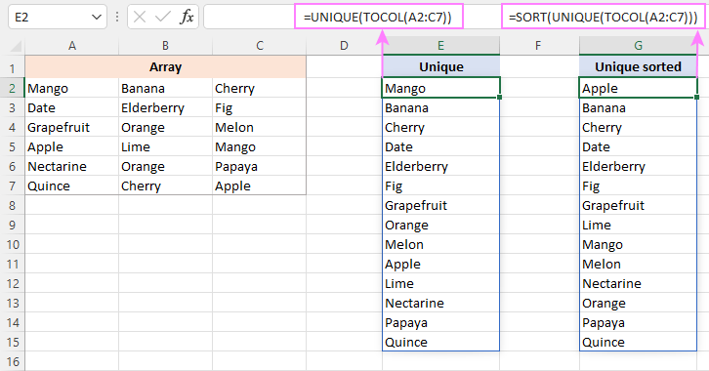Screen dimensions: 709x371
Task: Click cell A6 containing Nectarine
Action: [x=72, y=166]
